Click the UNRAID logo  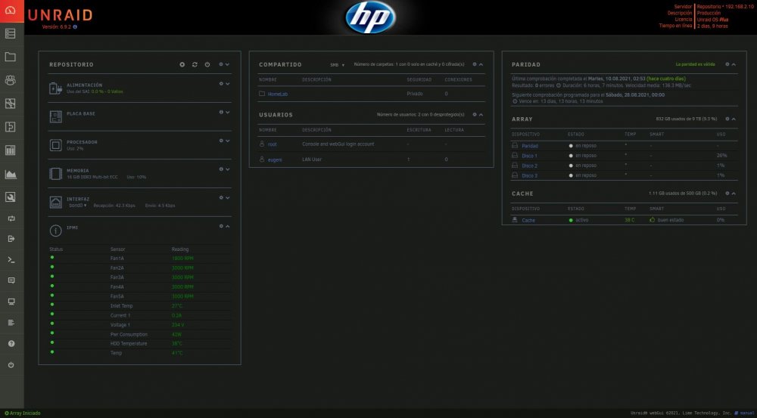pyautogui.click(x=60, y=15)
